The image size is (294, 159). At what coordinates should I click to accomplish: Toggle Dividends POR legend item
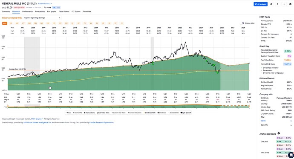coord(150,113)
